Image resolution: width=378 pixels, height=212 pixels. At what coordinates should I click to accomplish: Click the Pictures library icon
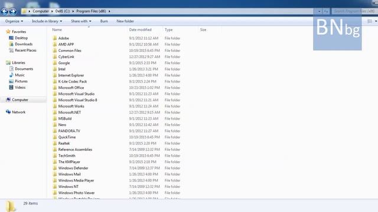click(x=11, y=81)
